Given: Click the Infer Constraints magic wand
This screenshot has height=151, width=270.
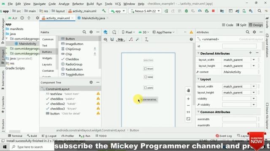Looking at the screenshot, I should pyautogui.click(x=138, y=39).
